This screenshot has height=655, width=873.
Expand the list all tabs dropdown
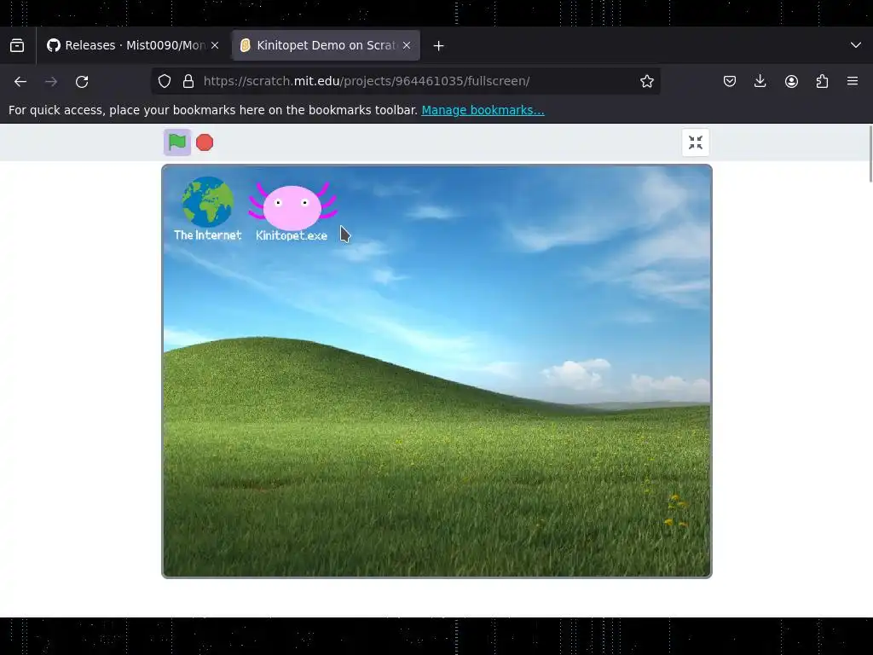[x=856, y=46]
